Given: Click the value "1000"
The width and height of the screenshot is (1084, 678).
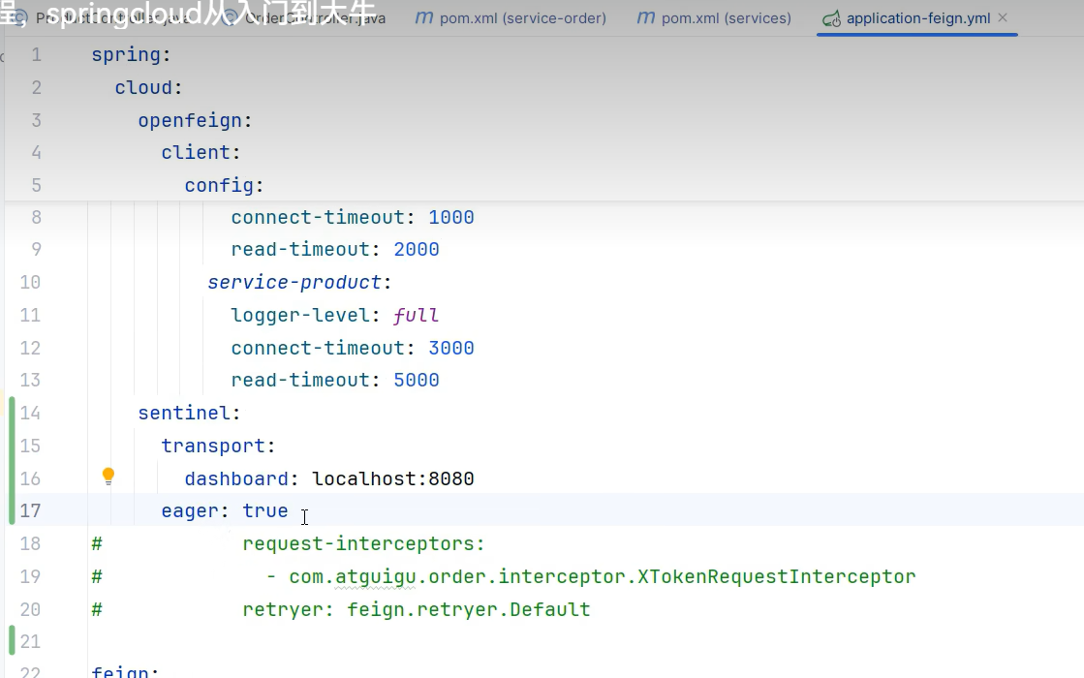Looking at the screenshot, I should 450,217.
